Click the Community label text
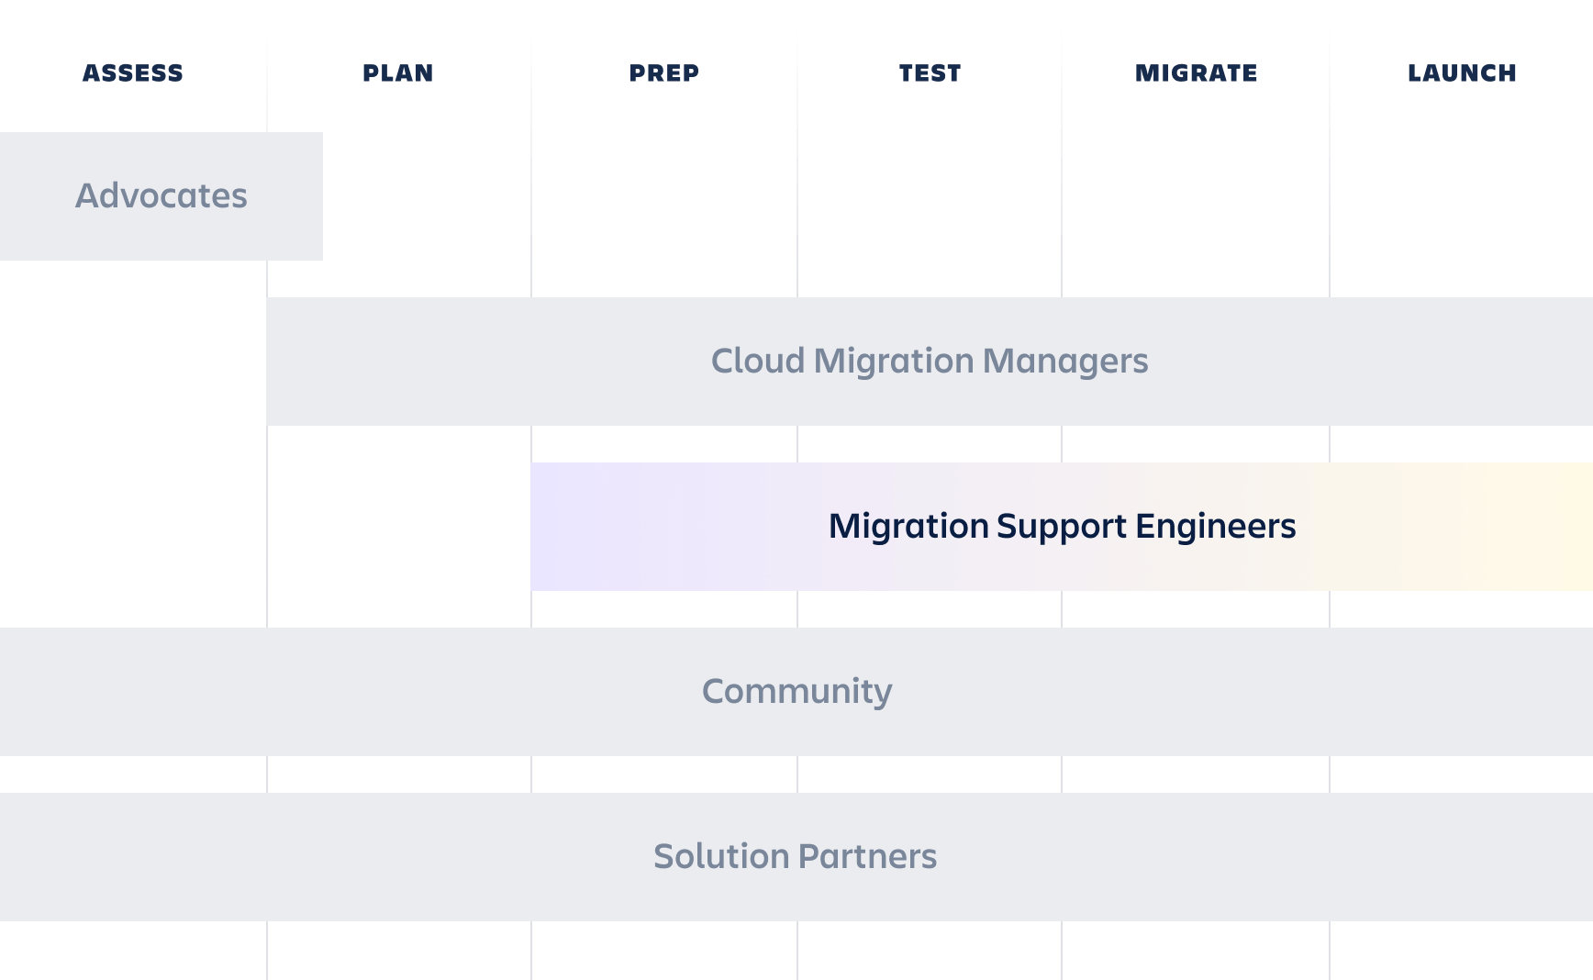 [x=796, y=692]
